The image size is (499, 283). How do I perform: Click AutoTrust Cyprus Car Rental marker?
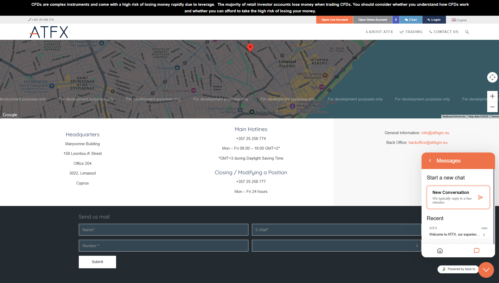point(240,110)
